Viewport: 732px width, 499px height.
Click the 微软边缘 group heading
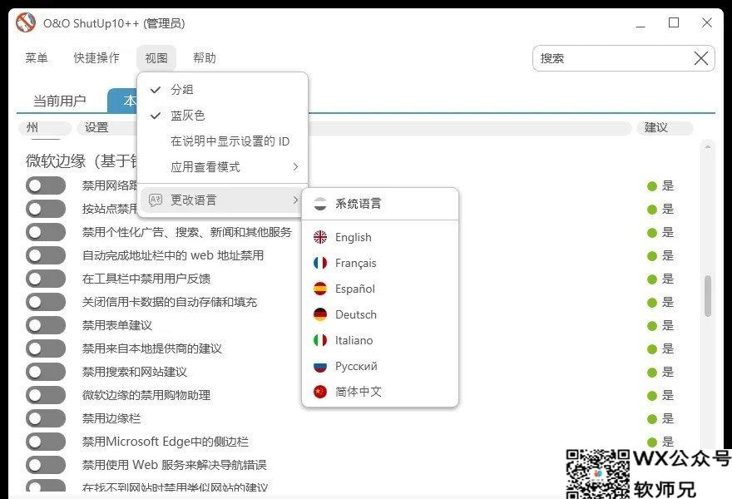pos(82,161)
